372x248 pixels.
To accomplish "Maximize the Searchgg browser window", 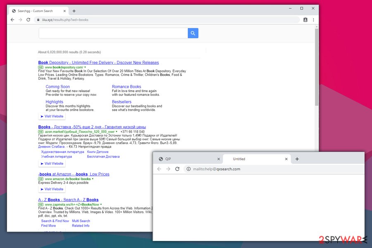I will 302,8.
